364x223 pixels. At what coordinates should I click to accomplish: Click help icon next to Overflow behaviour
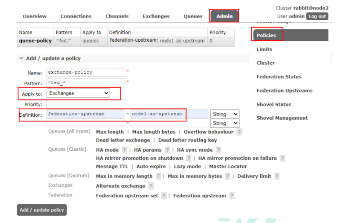click(x=239, y=132)
